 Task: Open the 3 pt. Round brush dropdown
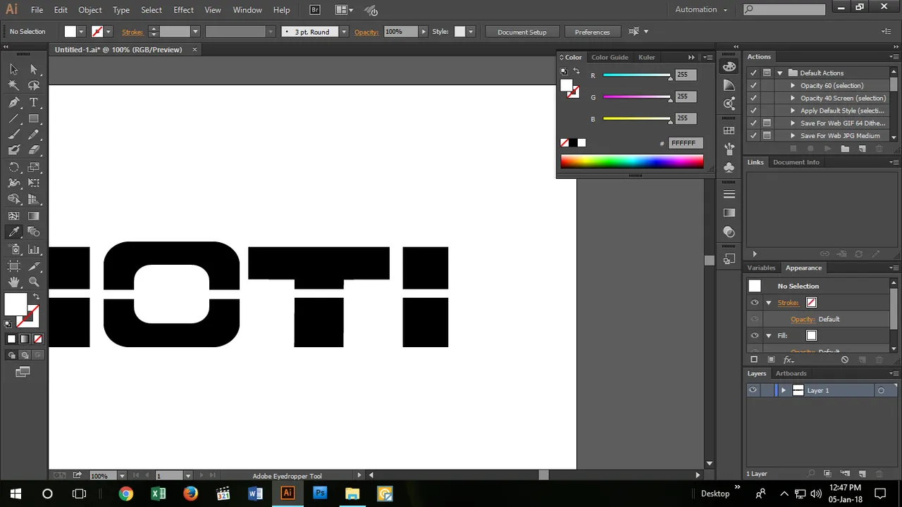click(344, 32)
